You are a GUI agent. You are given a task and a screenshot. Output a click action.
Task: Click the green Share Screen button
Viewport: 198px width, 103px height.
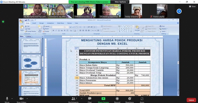click(x=103, y=100)
